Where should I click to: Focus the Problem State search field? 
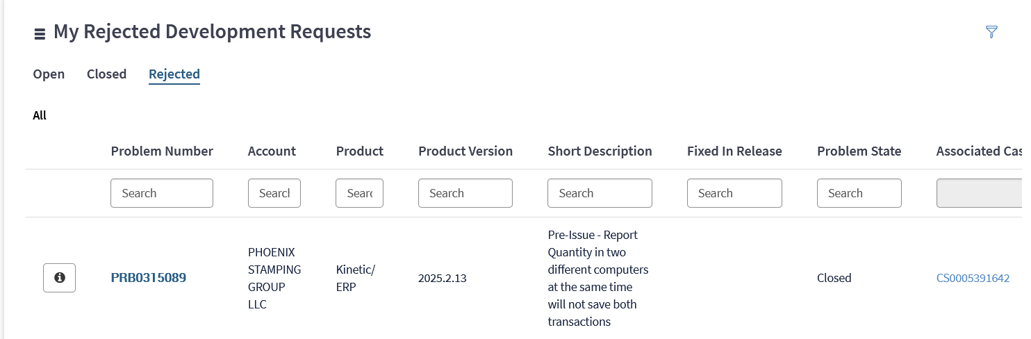tap(859, 193)
